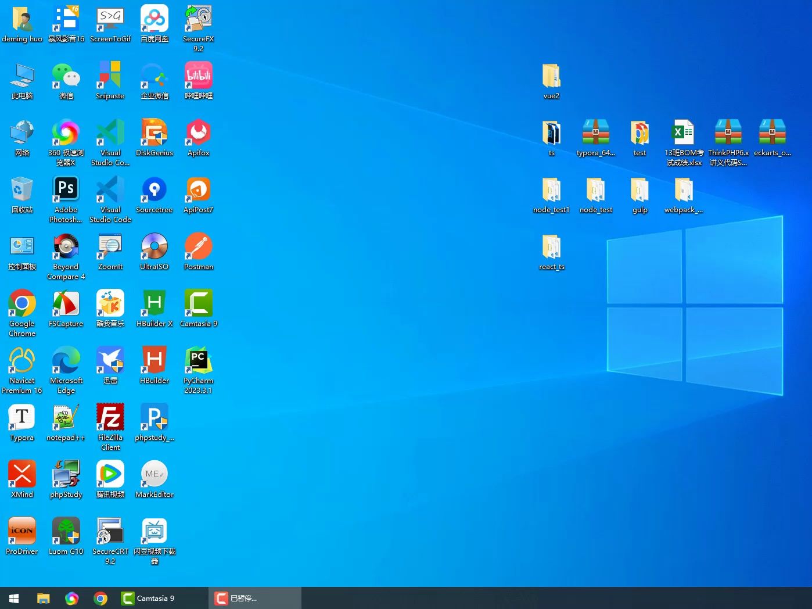Open the 企业微信 desktop shortcut
The image size is (812, 609).
pos(155,81)
